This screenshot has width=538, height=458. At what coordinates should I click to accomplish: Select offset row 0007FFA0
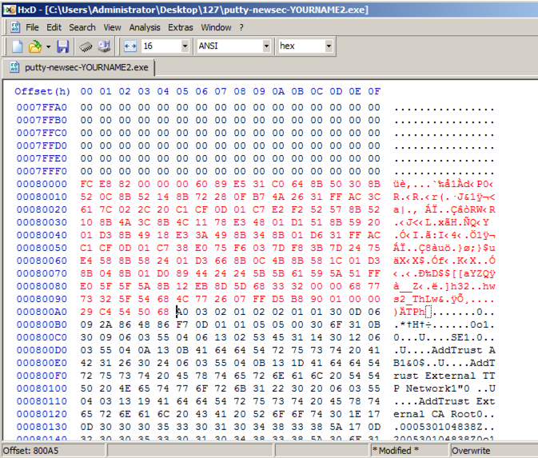click(x=42, y=107)
